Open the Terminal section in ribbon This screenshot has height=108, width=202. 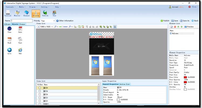click(x=8, y=13)
